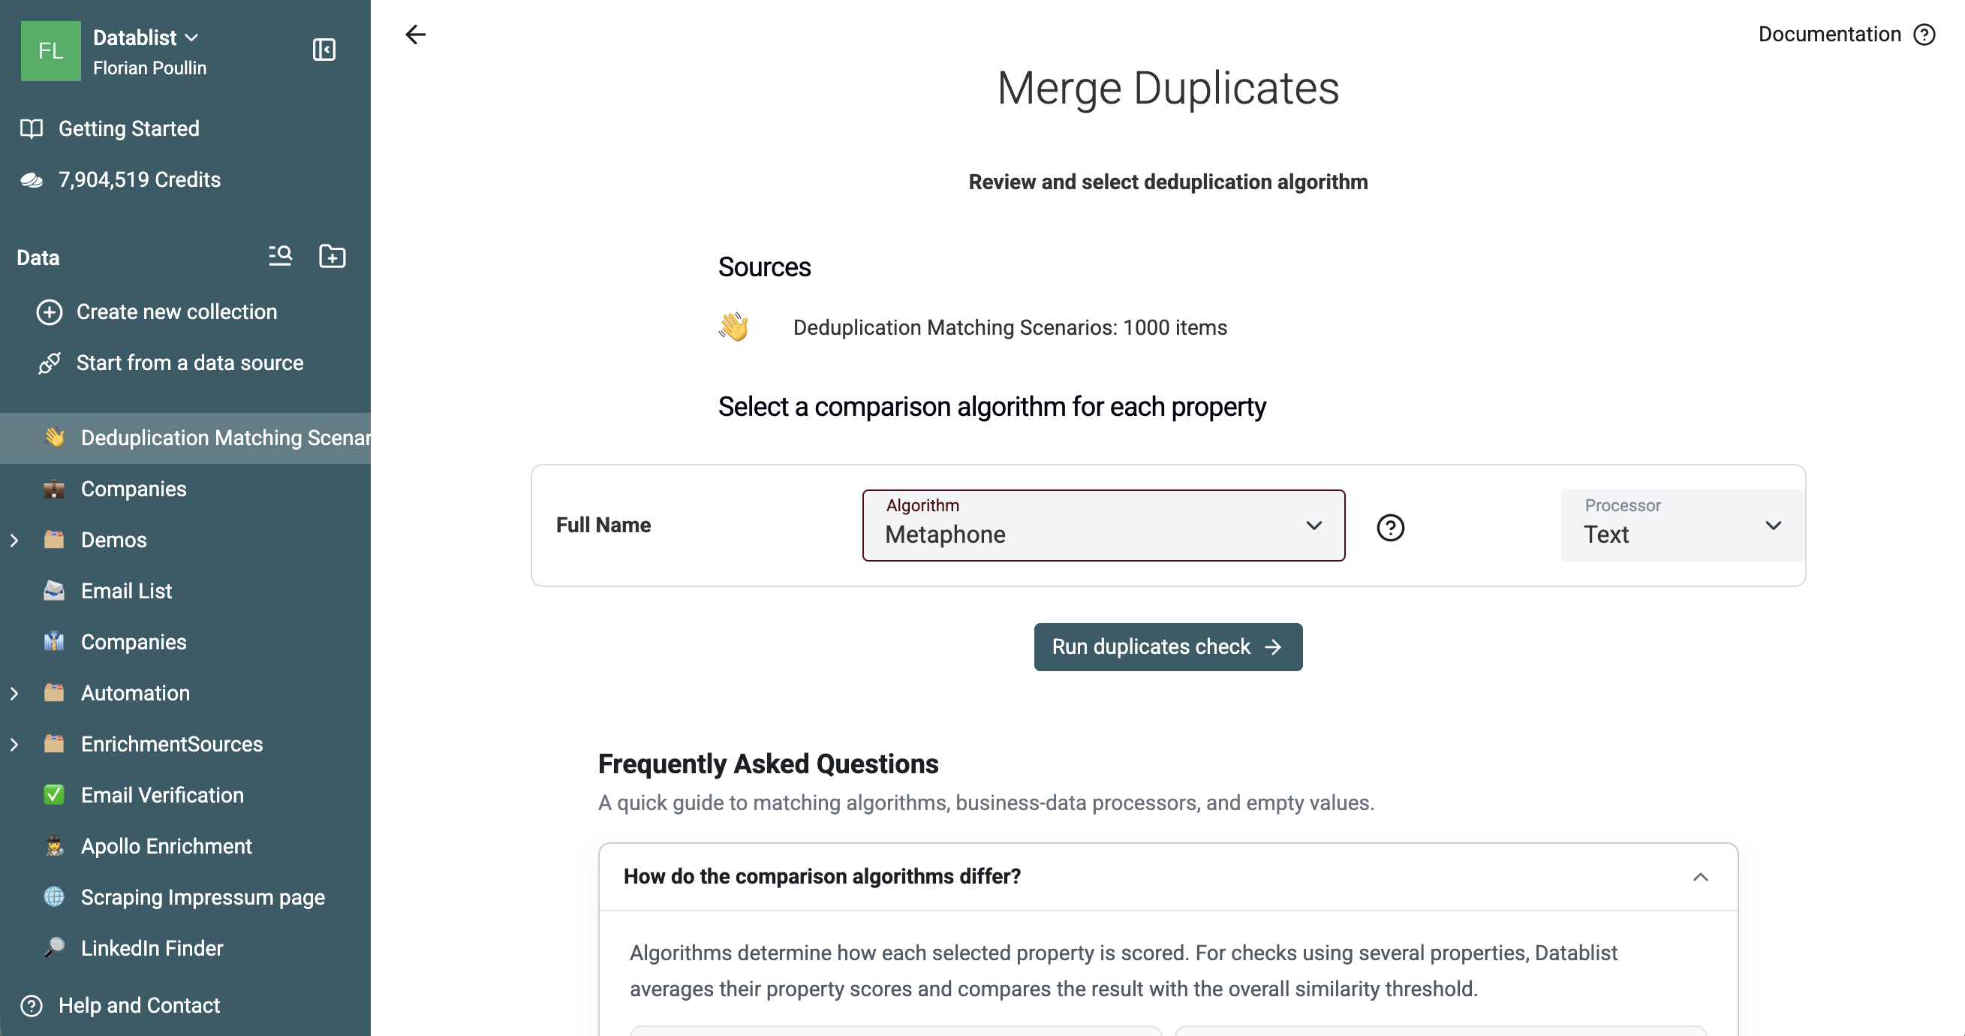
Task: Click the new folder icon
Action: [332, 256]
